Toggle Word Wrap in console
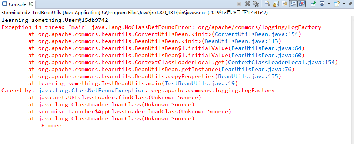 pos(284,4)
